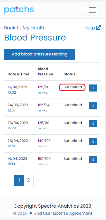This screenshot has width=106, height=220.
Task: Select page 1 in pagination
Action: [19, 180]
